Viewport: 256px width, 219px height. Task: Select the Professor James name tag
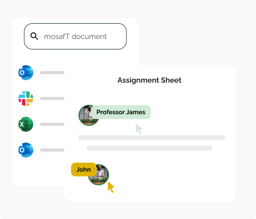point(121,112)
